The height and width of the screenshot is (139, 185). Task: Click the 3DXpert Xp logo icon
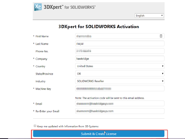click(38, 7)
